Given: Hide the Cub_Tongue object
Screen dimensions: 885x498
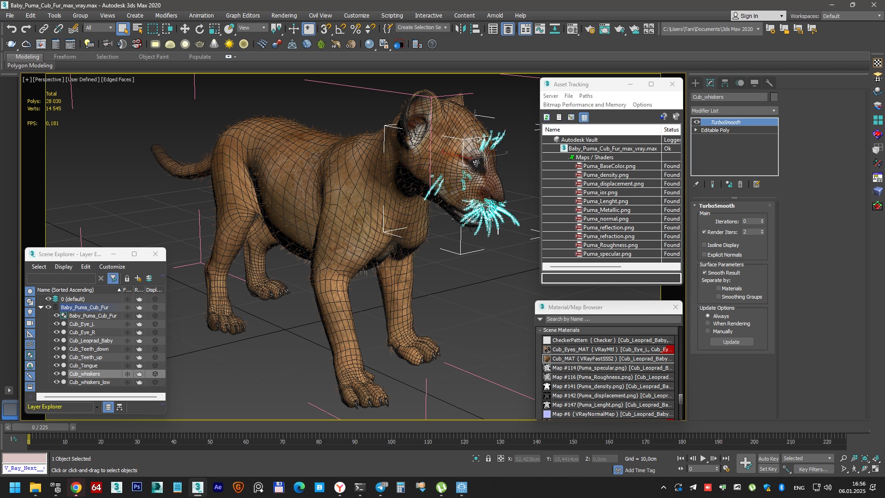Looking at the screenshot, I should tap(57, 365).
